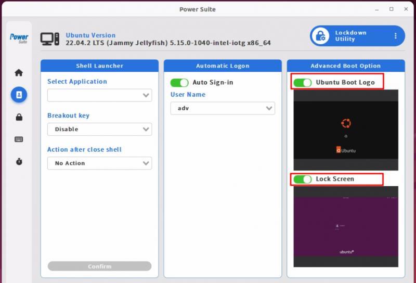Close the Power Suite window
The height and width of the screenshot is (283, 416).
point(406,9)
